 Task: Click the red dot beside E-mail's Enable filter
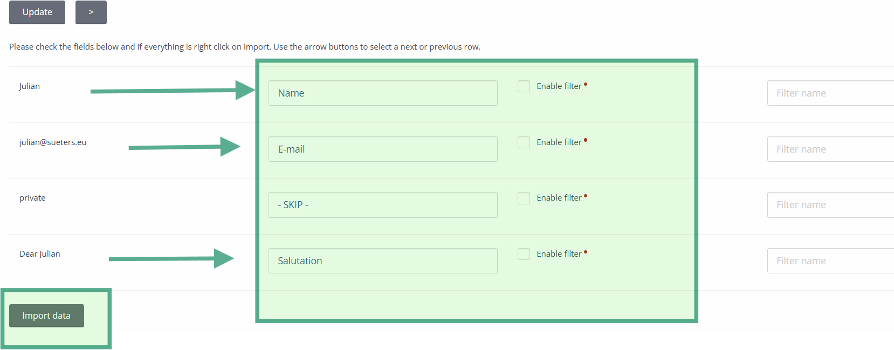(x=586, y=140)
